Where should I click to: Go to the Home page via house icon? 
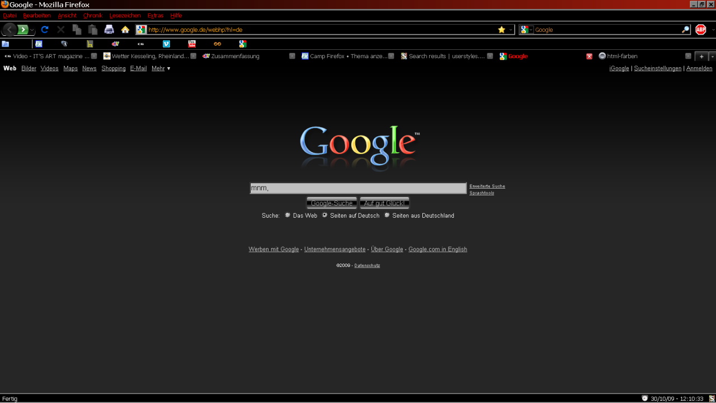125,30
